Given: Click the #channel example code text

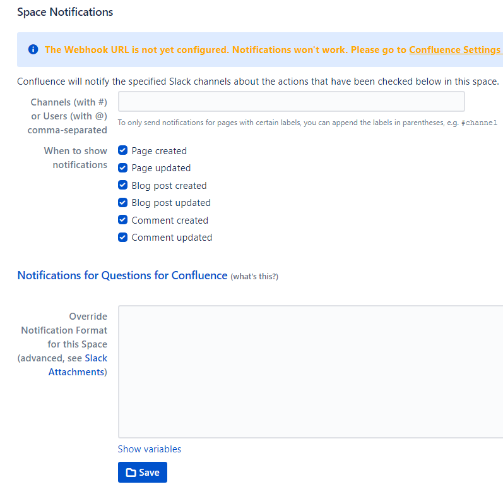Looking at the screenshot, I should tap(479, 123).
